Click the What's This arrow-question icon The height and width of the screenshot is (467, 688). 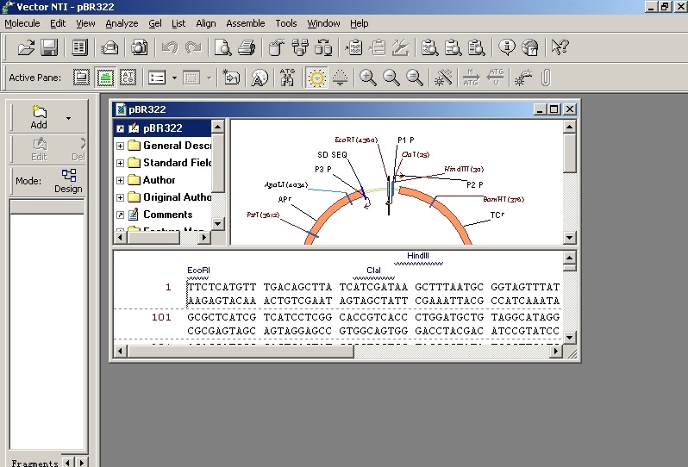(560, 47)
